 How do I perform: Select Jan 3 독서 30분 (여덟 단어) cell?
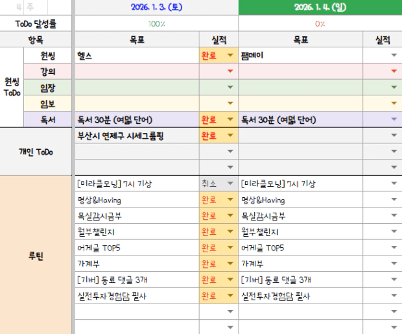137,119
